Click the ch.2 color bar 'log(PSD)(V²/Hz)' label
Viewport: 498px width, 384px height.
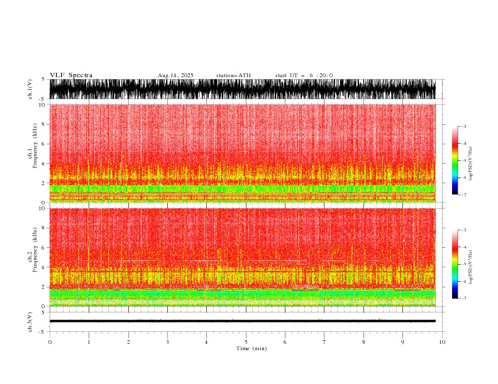pyautogui.click(x=470, y=267)
